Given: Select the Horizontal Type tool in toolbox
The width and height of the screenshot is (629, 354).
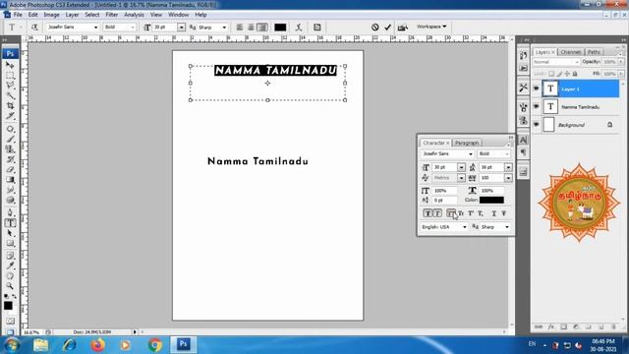Looking at the screenshot, I should 10,223.
